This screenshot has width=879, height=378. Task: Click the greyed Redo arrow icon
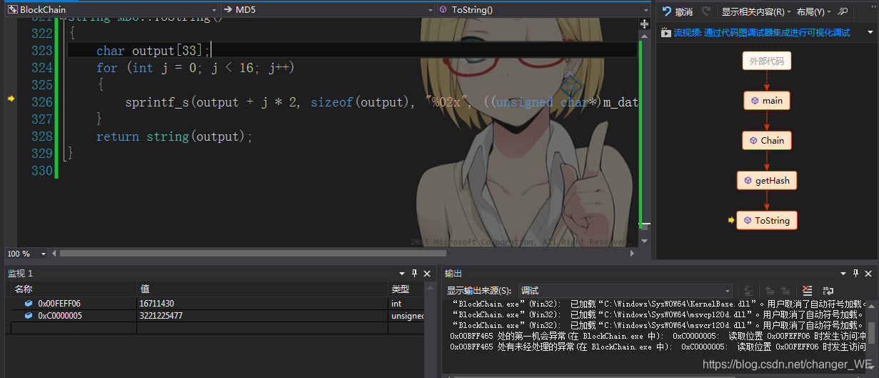pyautogui.click(x=706, y=11)
